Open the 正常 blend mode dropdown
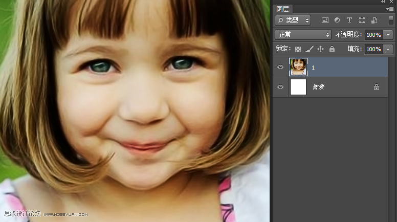Image resolution: width=397 pixels, height=222 pixels. [303, 35]
